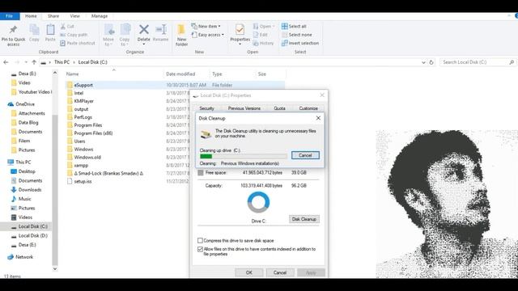Click This PC in address breadcrumb
The width and height of the screenshot is (518, 291).
pyautogui.click(x=62, y=62)
